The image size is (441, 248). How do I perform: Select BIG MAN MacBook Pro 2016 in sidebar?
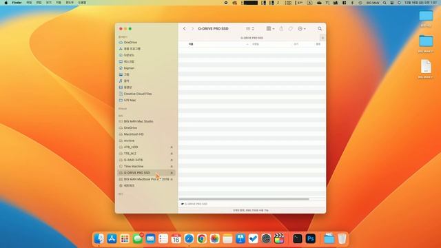click(x=146, y=179)
